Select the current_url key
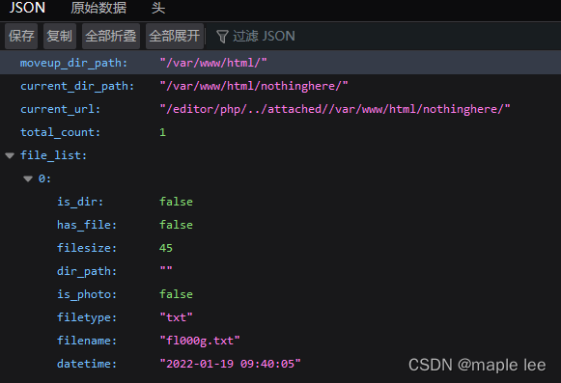This screenshot has height=383, width=561. pos(60,109)
